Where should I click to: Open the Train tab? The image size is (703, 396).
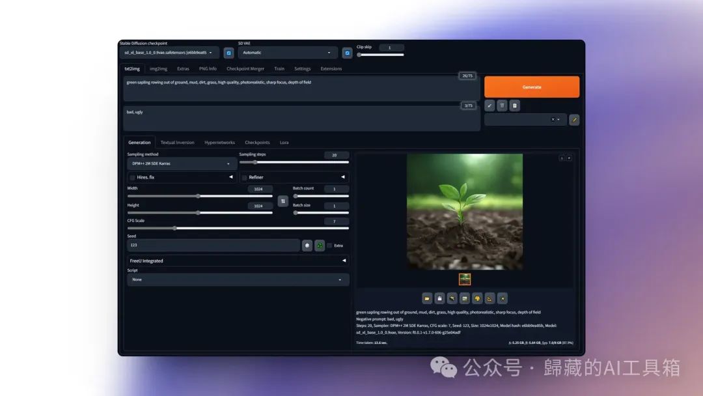(x=279, y=69)
